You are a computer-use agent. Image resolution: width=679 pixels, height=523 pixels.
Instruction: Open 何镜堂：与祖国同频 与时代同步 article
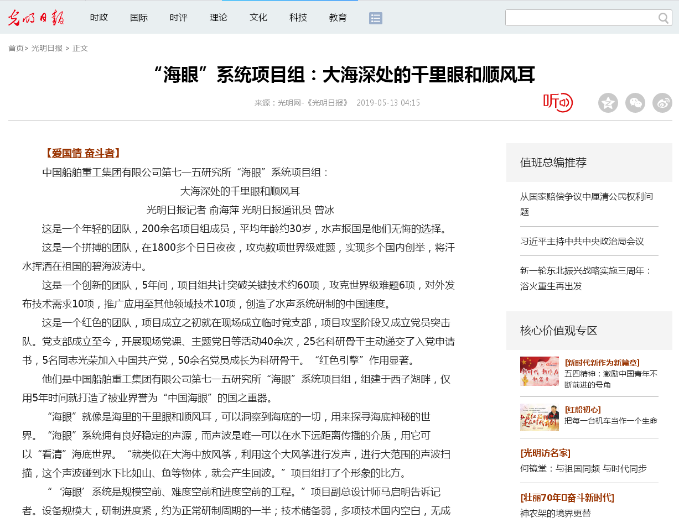click(583, 468)
